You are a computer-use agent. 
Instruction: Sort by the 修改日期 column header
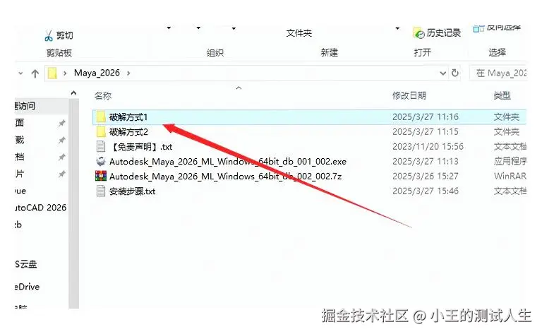coord(409,95)
